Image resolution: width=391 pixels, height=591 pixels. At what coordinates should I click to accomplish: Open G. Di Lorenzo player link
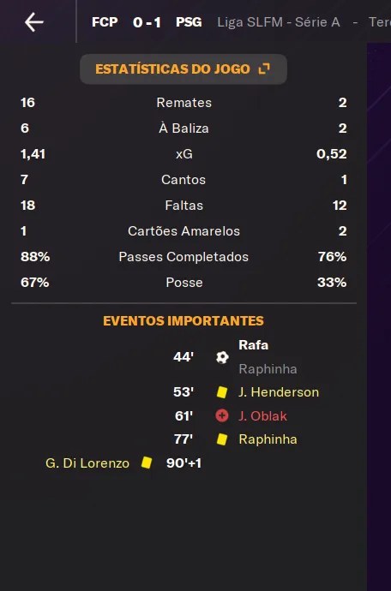pyautogui.click(x=87, y=463)
